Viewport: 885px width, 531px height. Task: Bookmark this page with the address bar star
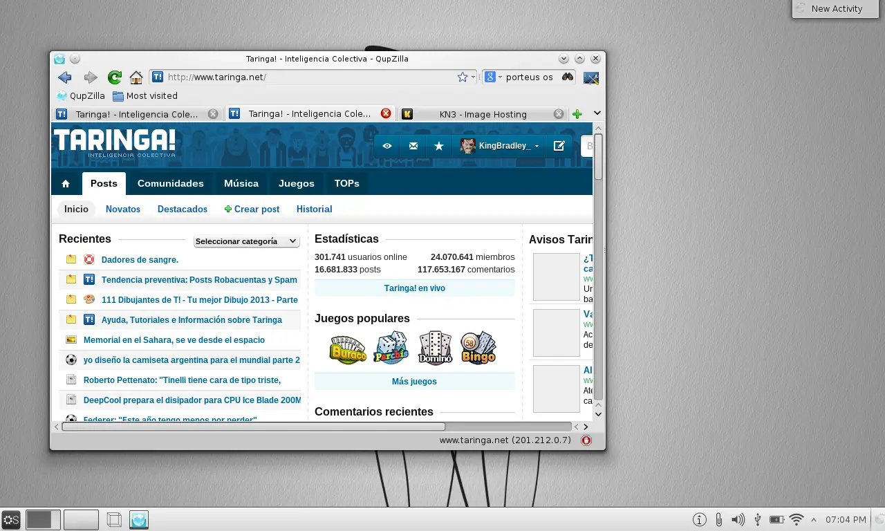463,77
